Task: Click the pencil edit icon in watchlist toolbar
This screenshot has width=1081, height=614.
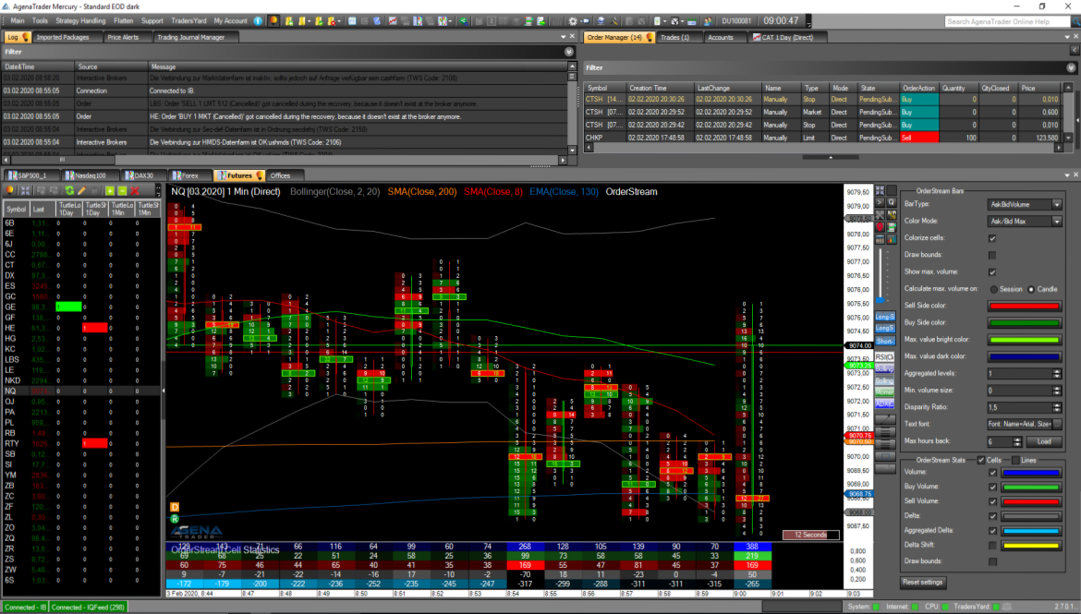Action: [82, 191]
